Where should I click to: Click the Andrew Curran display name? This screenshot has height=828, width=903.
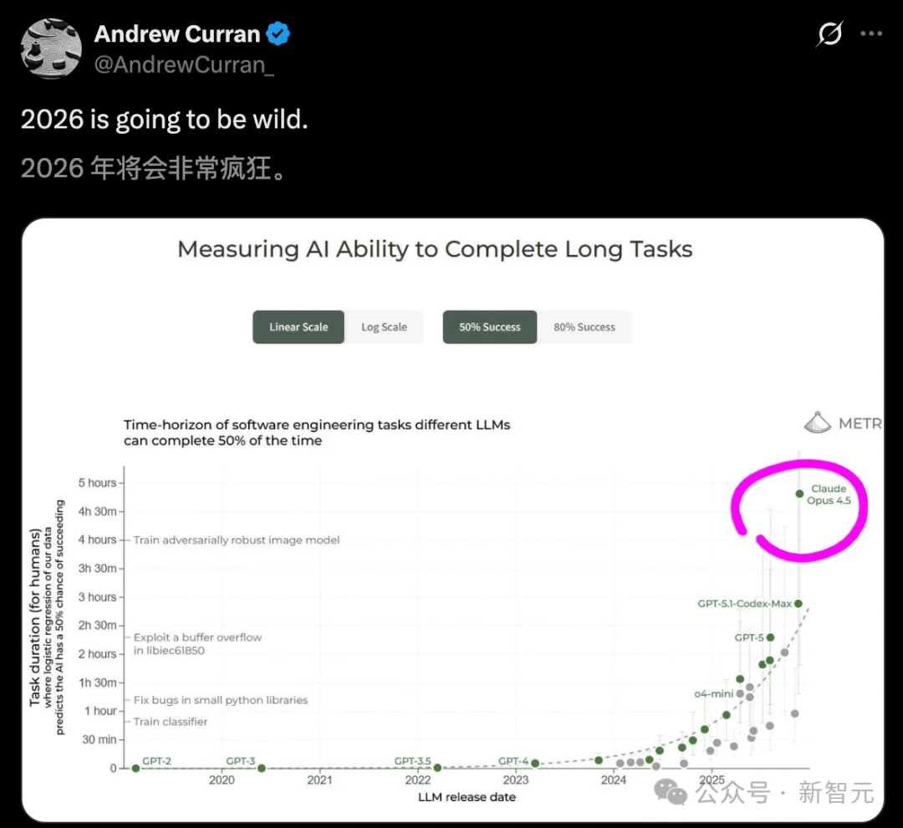click(x=177, y=33)
